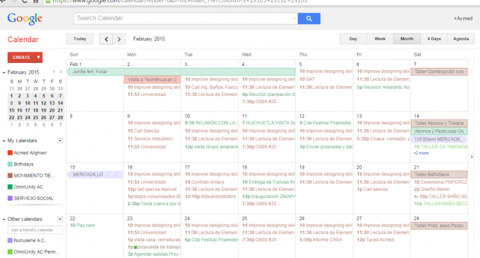Toggle the OmniUnity AC calendar color box

click(x=10, y=187)
